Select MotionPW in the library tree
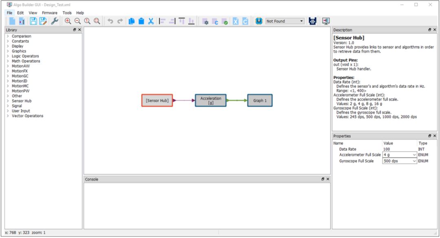Screen dimensions: 440x238 click(20, 91)
